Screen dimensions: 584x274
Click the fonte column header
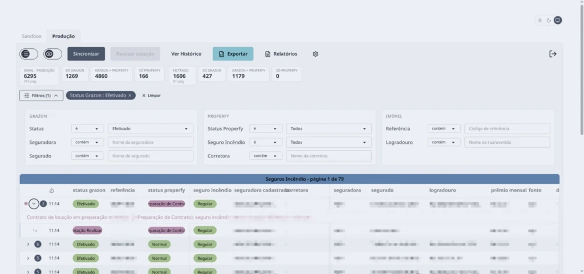(535, 190)
